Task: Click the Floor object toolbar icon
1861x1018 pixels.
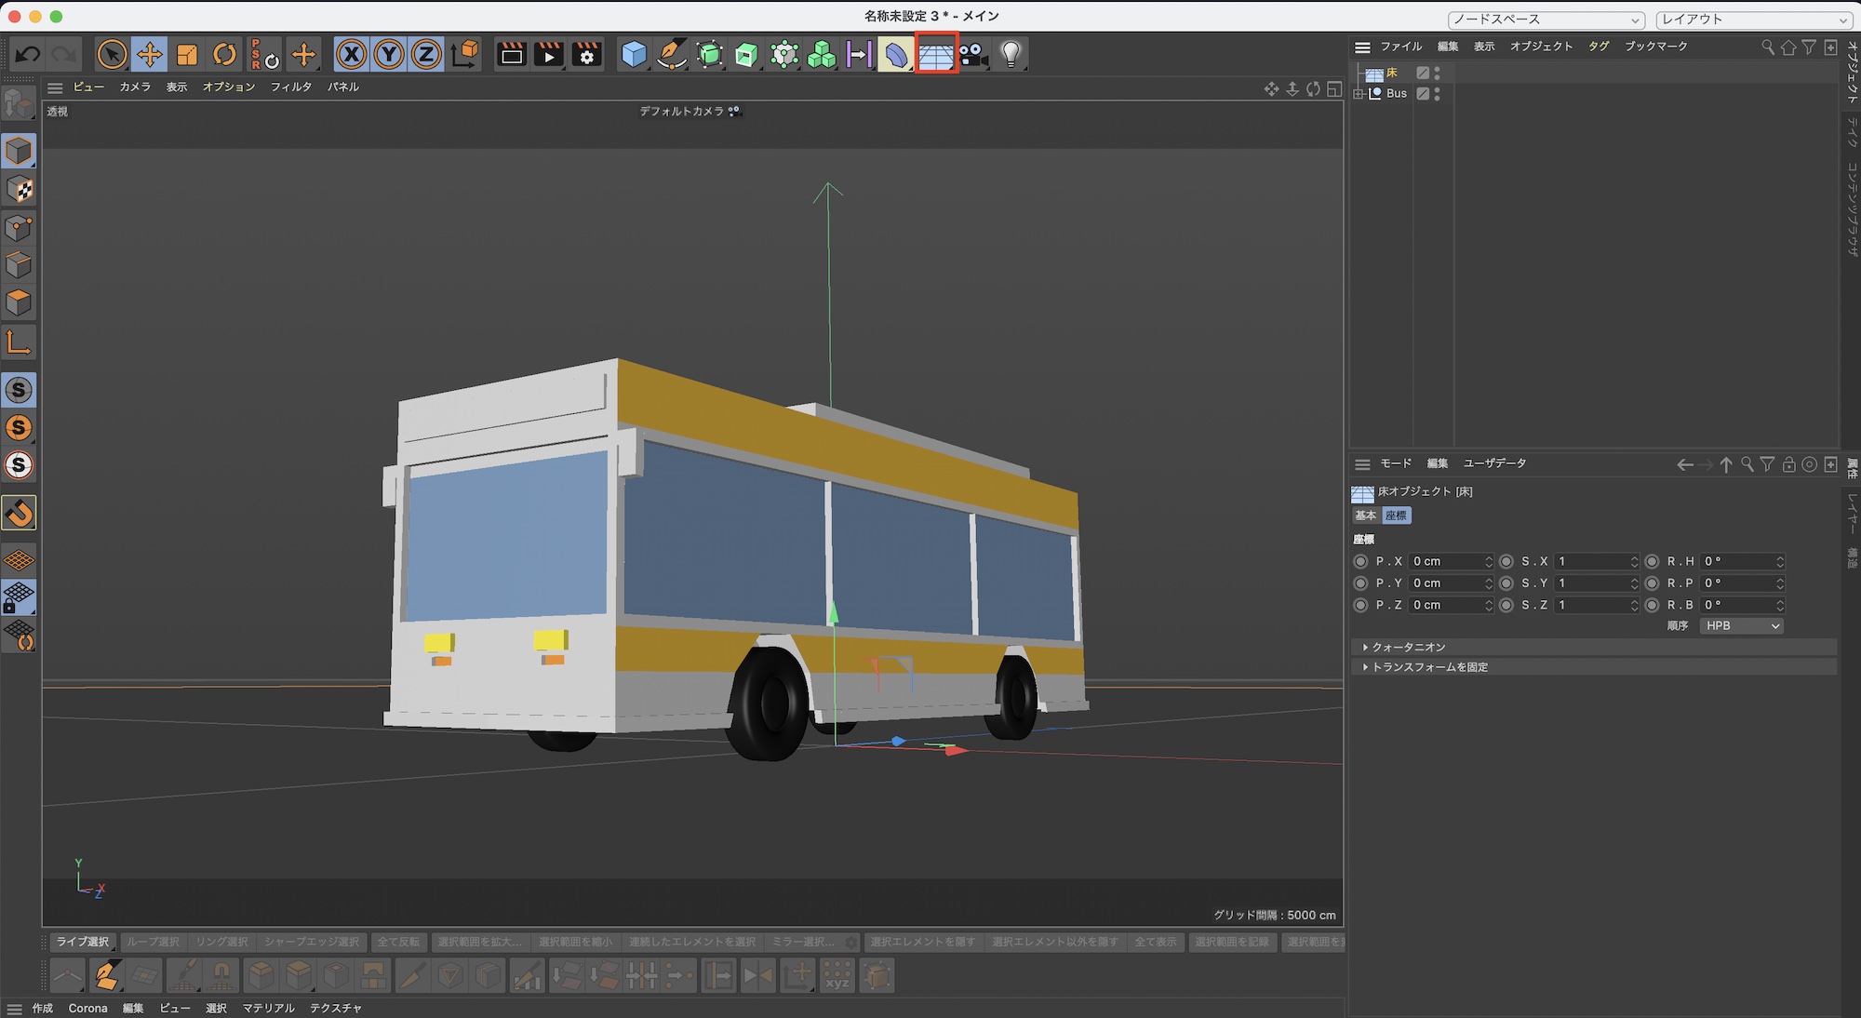Action: coord(935,55)
